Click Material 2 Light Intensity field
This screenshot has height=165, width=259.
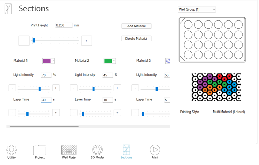[x=107, y=75]
